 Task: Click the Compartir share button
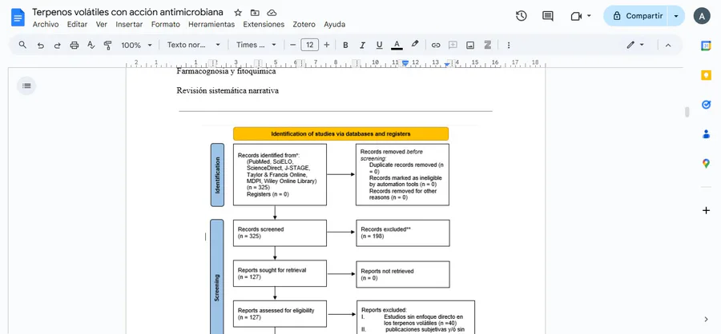(x=636, y=16)
